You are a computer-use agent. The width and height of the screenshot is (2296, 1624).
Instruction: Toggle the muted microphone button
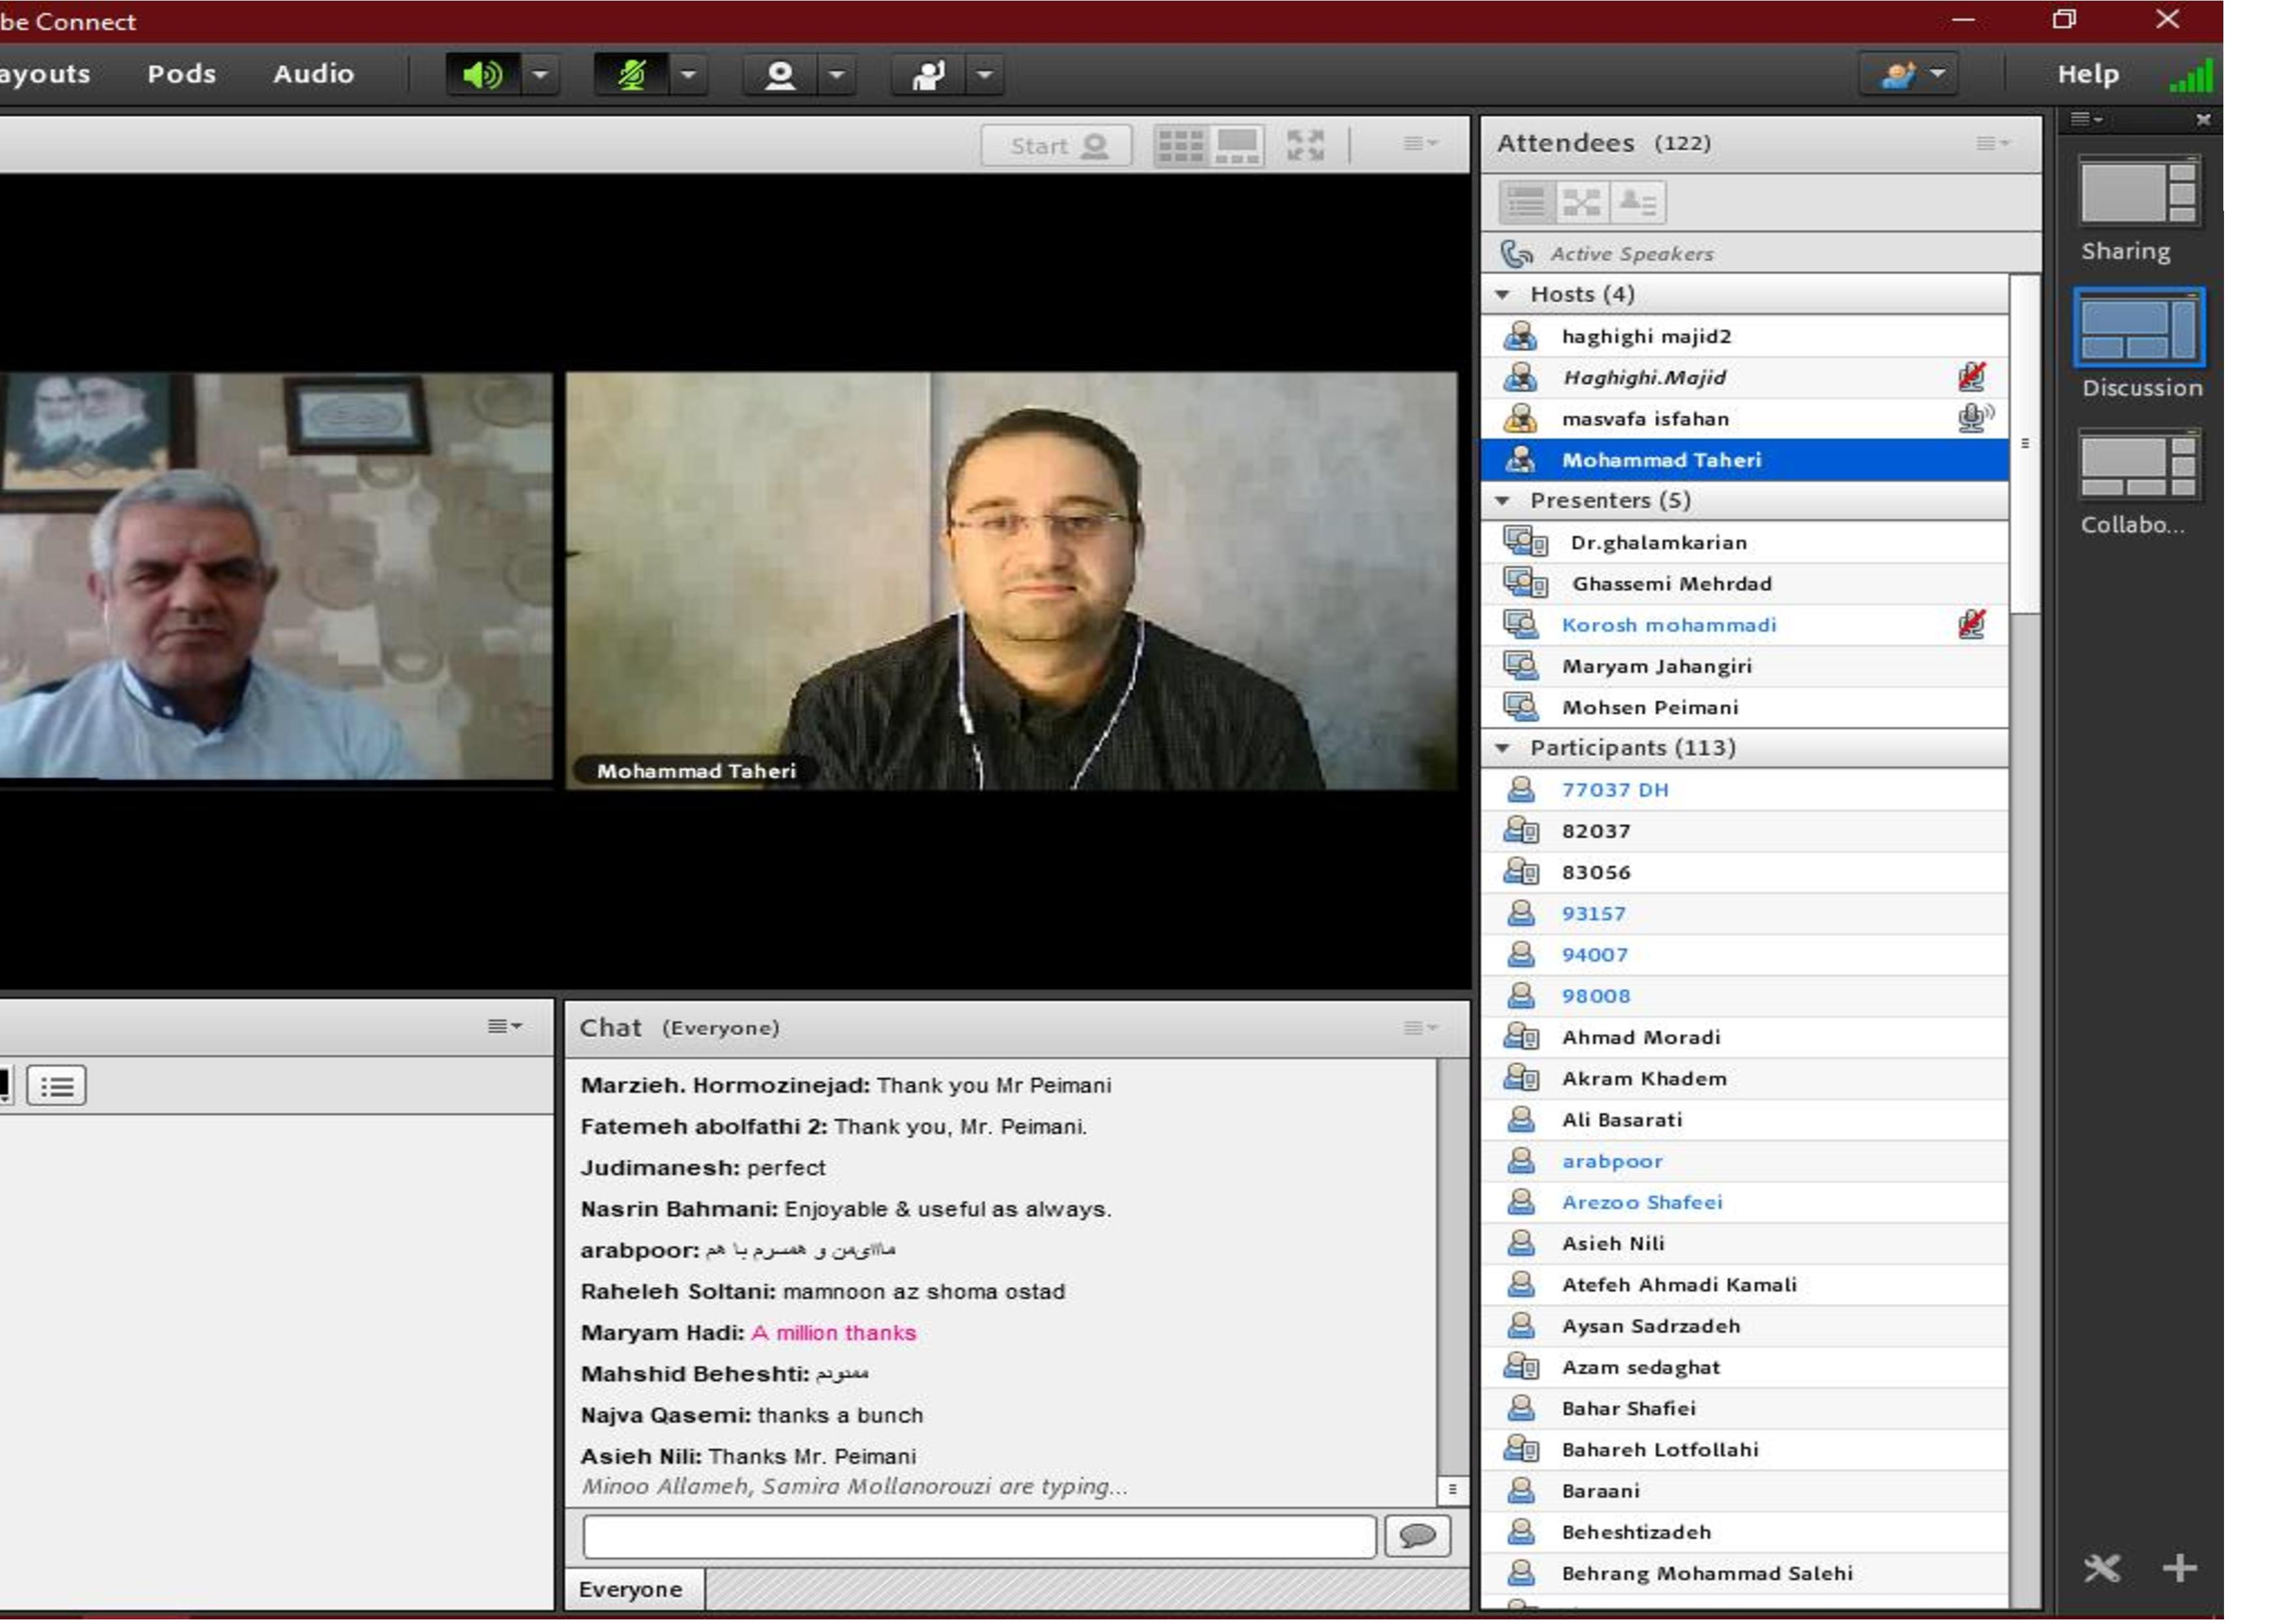tap(631, 75)
